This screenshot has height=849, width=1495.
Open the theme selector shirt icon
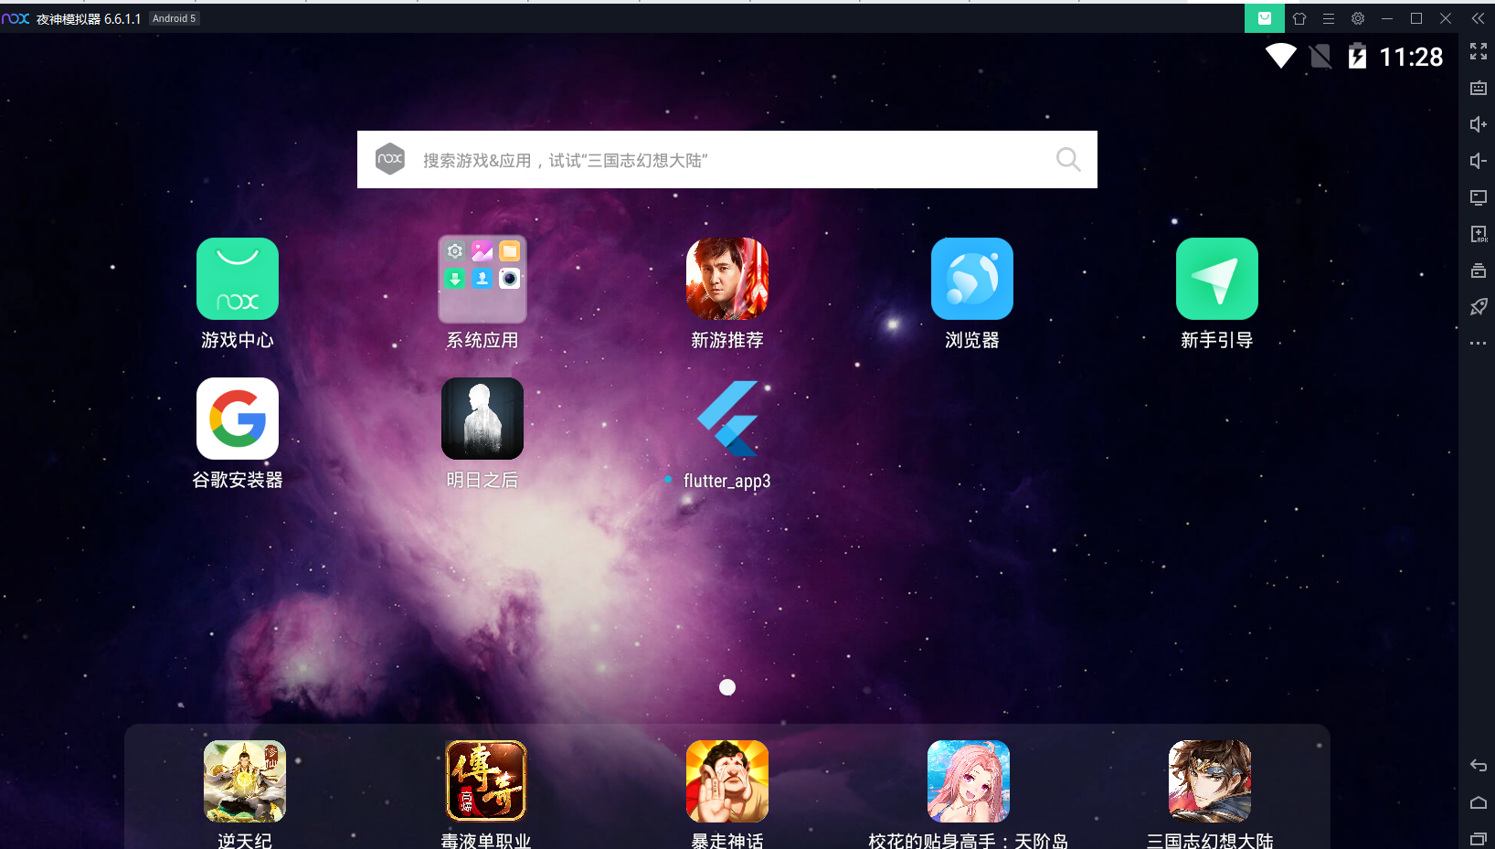click(x=1299, y=18)
